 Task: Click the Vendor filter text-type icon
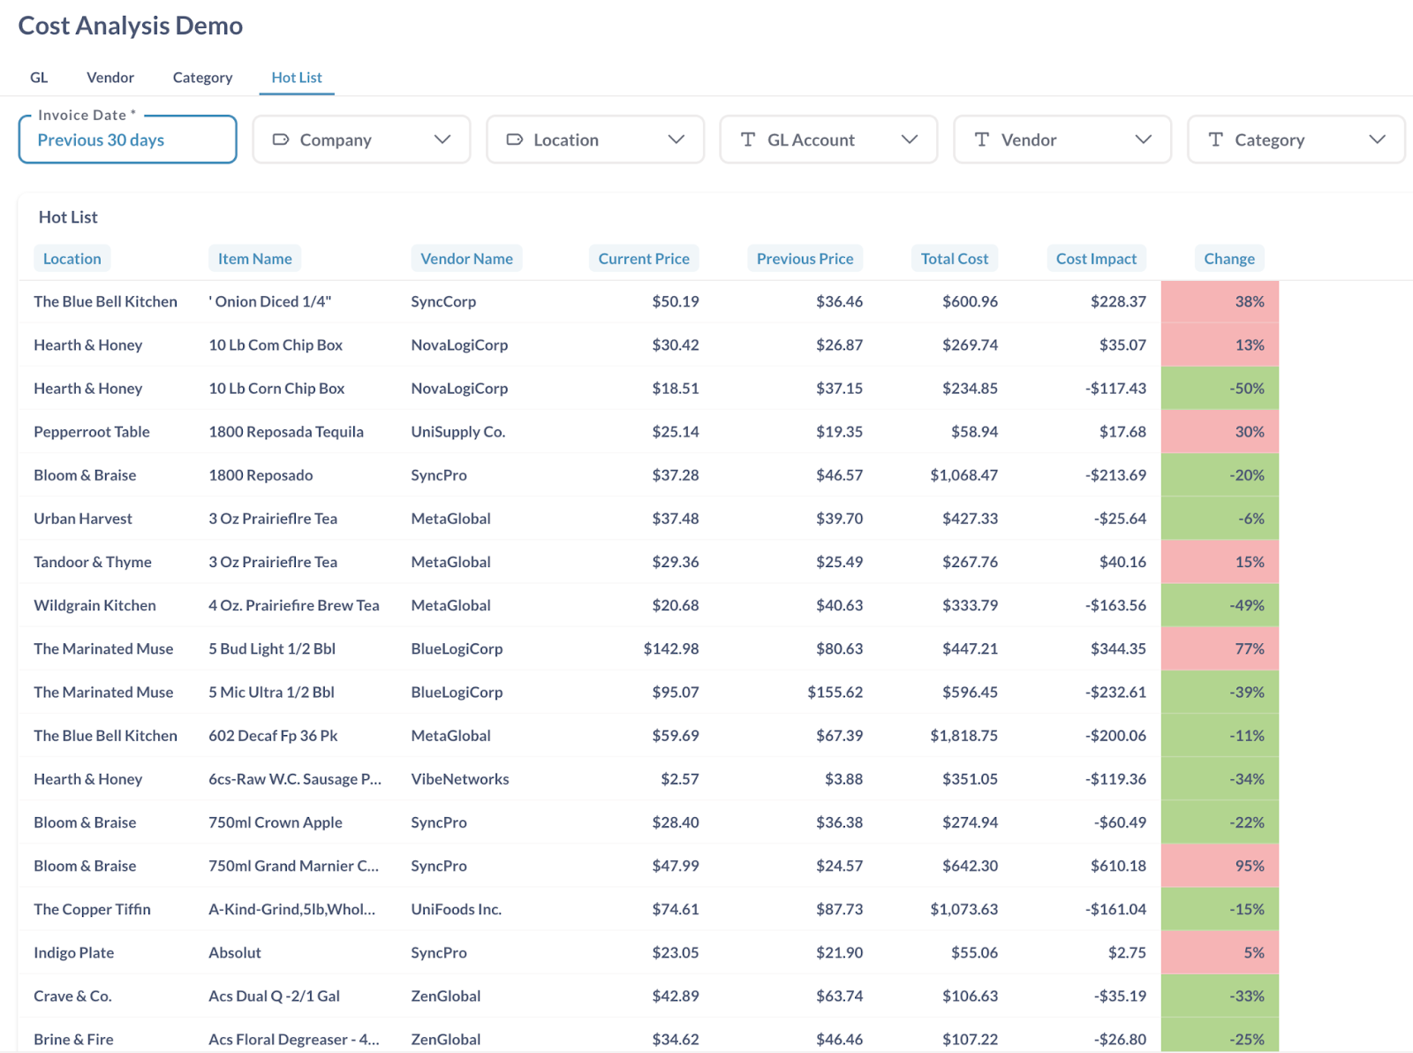(x=981, y=140)
